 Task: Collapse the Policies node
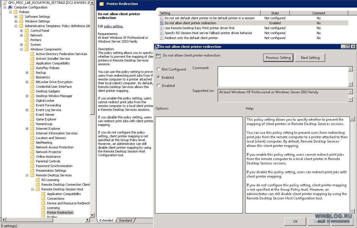coord(11,12)
